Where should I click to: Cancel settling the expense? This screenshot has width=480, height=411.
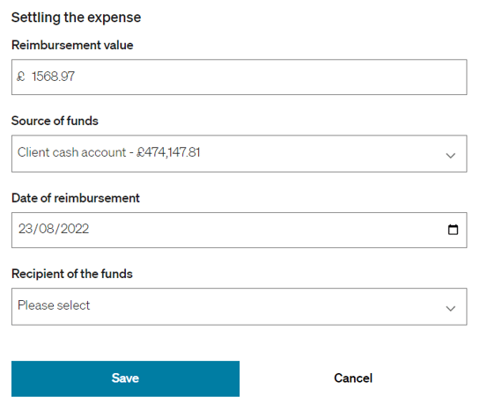click(353, 378)
